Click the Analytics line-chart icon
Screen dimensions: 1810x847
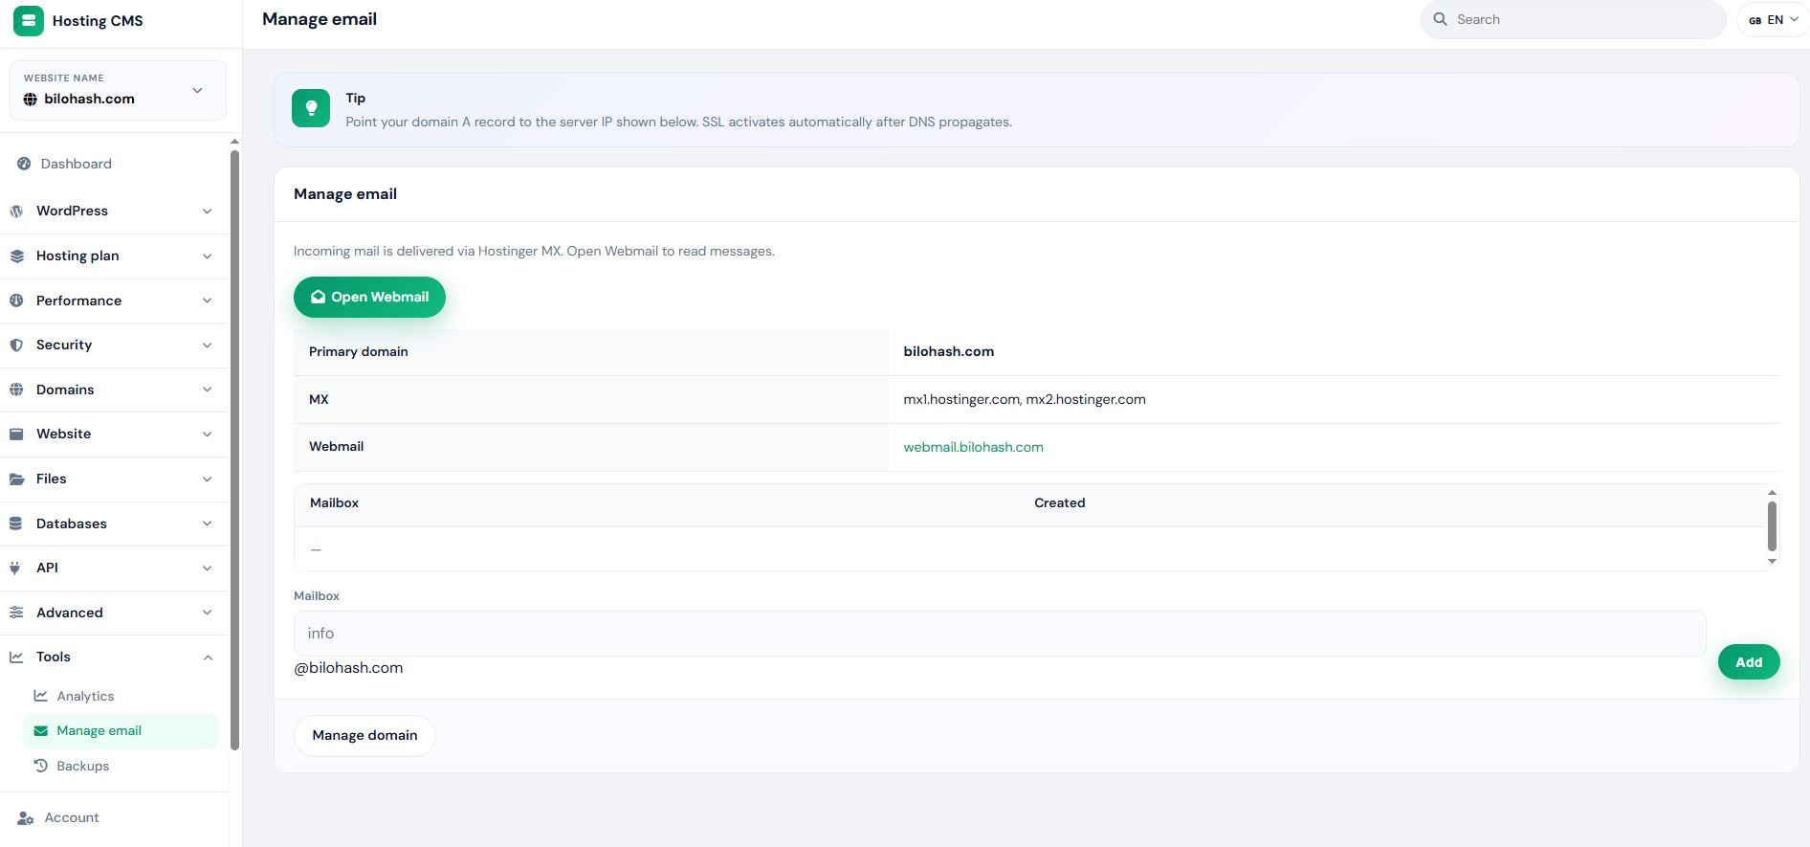point(40,696)
